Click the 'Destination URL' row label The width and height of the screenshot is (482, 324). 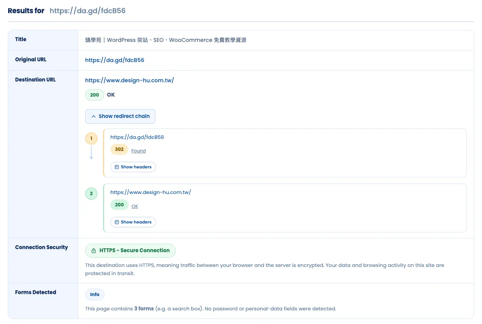coord(35,80)
